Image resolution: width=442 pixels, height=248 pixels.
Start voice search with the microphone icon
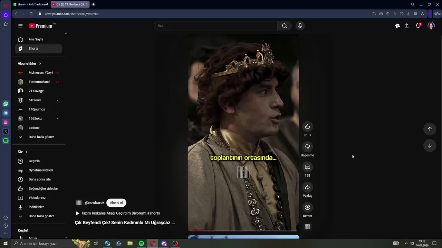(300, 26)
